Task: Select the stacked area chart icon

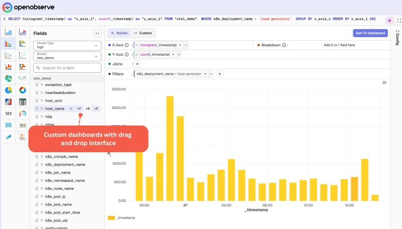Action: coord(23,32)
